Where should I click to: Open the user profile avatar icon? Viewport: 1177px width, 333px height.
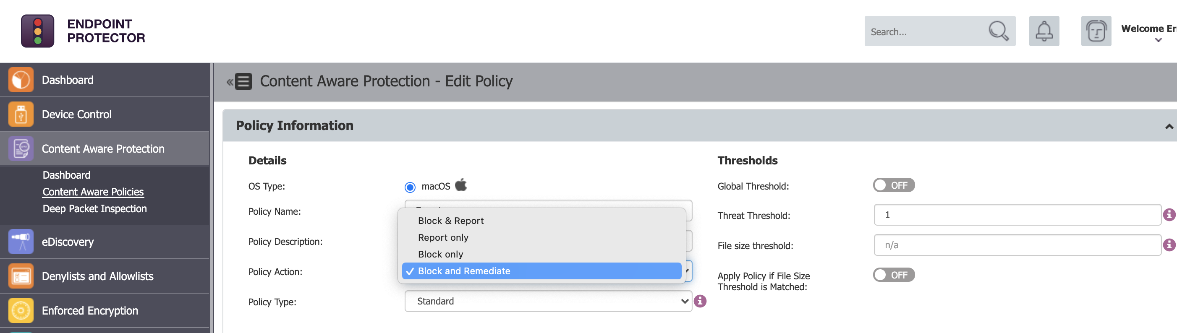point(1096,31)
